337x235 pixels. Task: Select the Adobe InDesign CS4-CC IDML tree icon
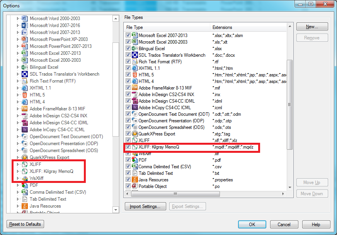click(x=25, y=123)
